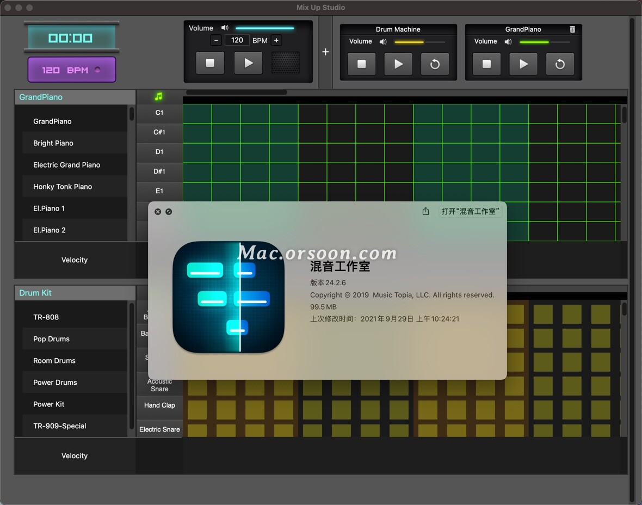Click the share icon in preview popup
The width and height of the screenshot is (642, 505).
426,211
